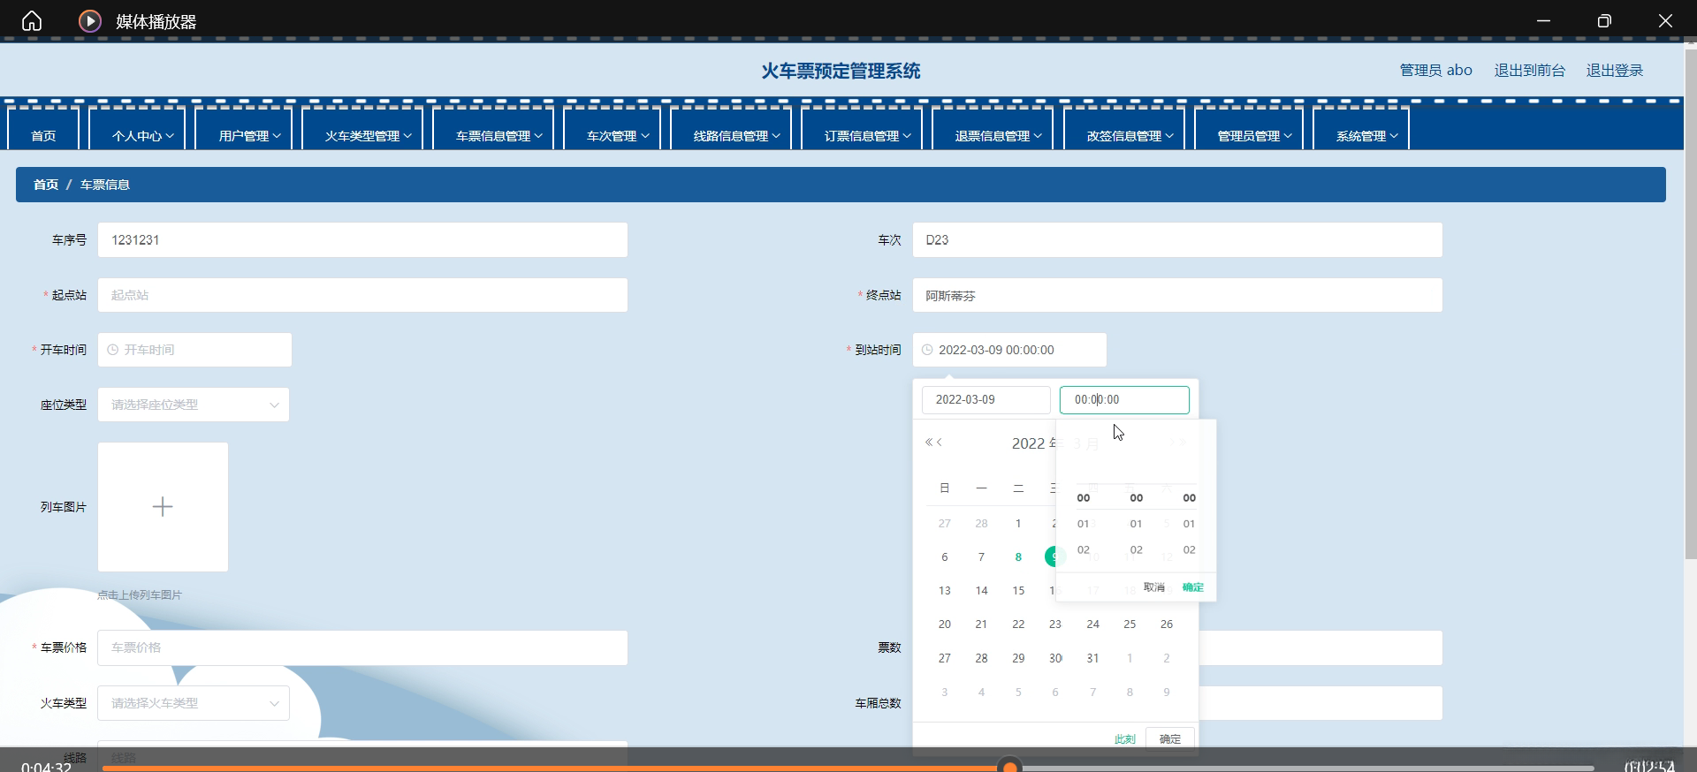Choose day 21 in the calendar

(x=981, y=624)
